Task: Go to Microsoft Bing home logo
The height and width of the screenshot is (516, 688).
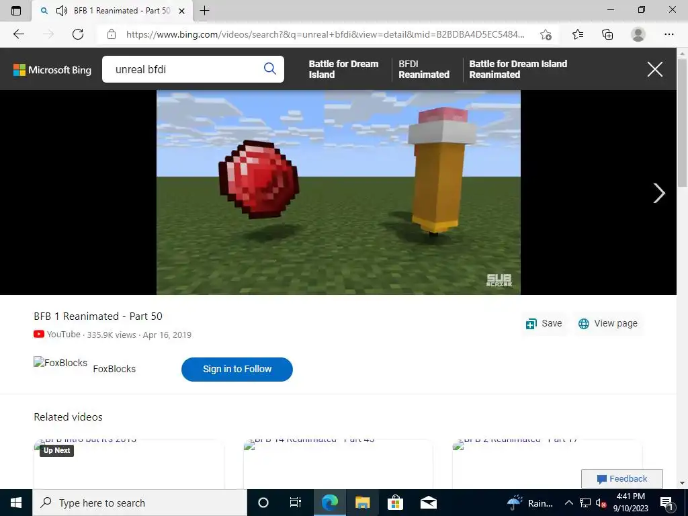Action: [x=52, y=70]
